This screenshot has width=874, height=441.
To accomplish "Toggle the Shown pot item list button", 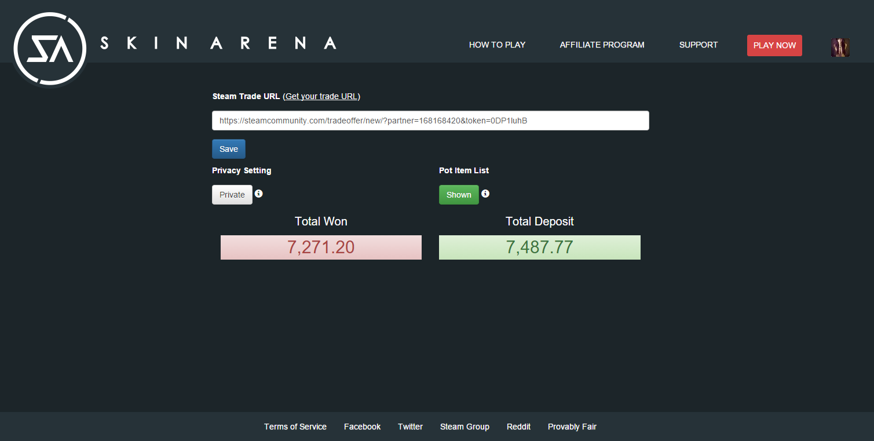I will [x=459, y=195].
